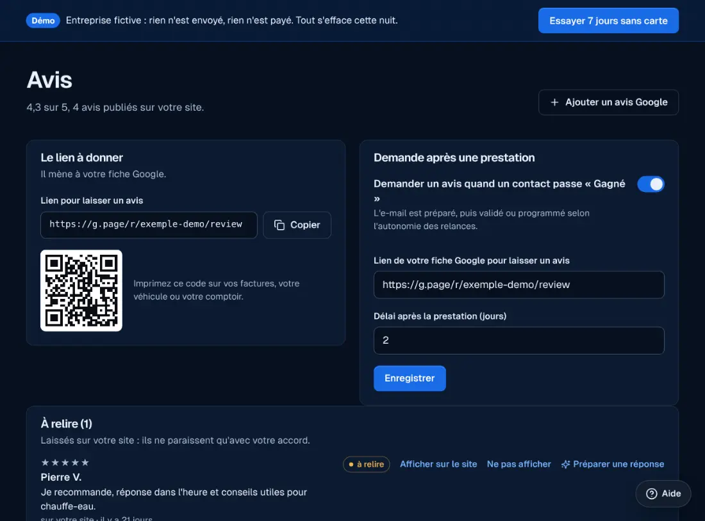Click the 'Il mène à votre fiche Google.' text
Viewport: 705px width, 521px height.
pos(103,174)
